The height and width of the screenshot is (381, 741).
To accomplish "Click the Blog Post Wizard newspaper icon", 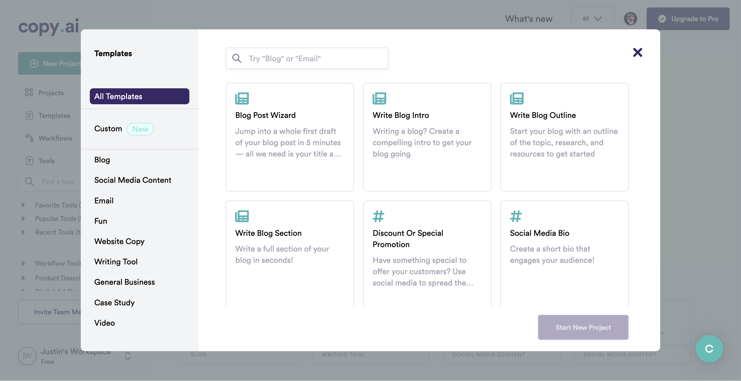I will point(242,98).
